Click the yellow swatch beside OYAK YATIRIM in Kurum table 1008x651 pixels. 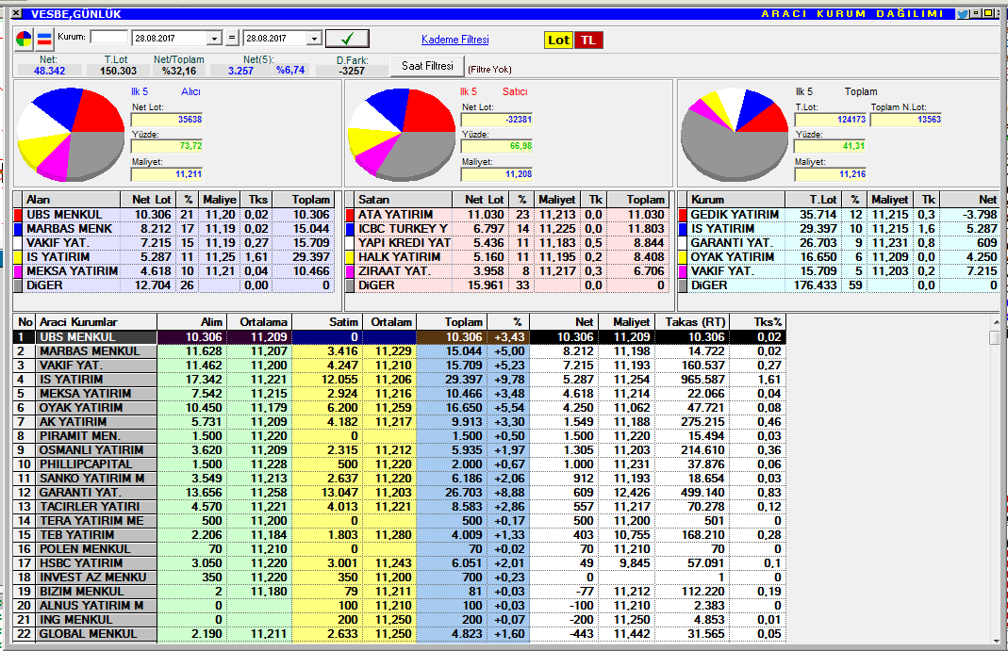(683, 257)
